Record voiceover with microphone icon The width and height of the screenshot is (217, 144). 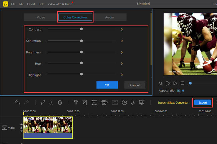133,102
